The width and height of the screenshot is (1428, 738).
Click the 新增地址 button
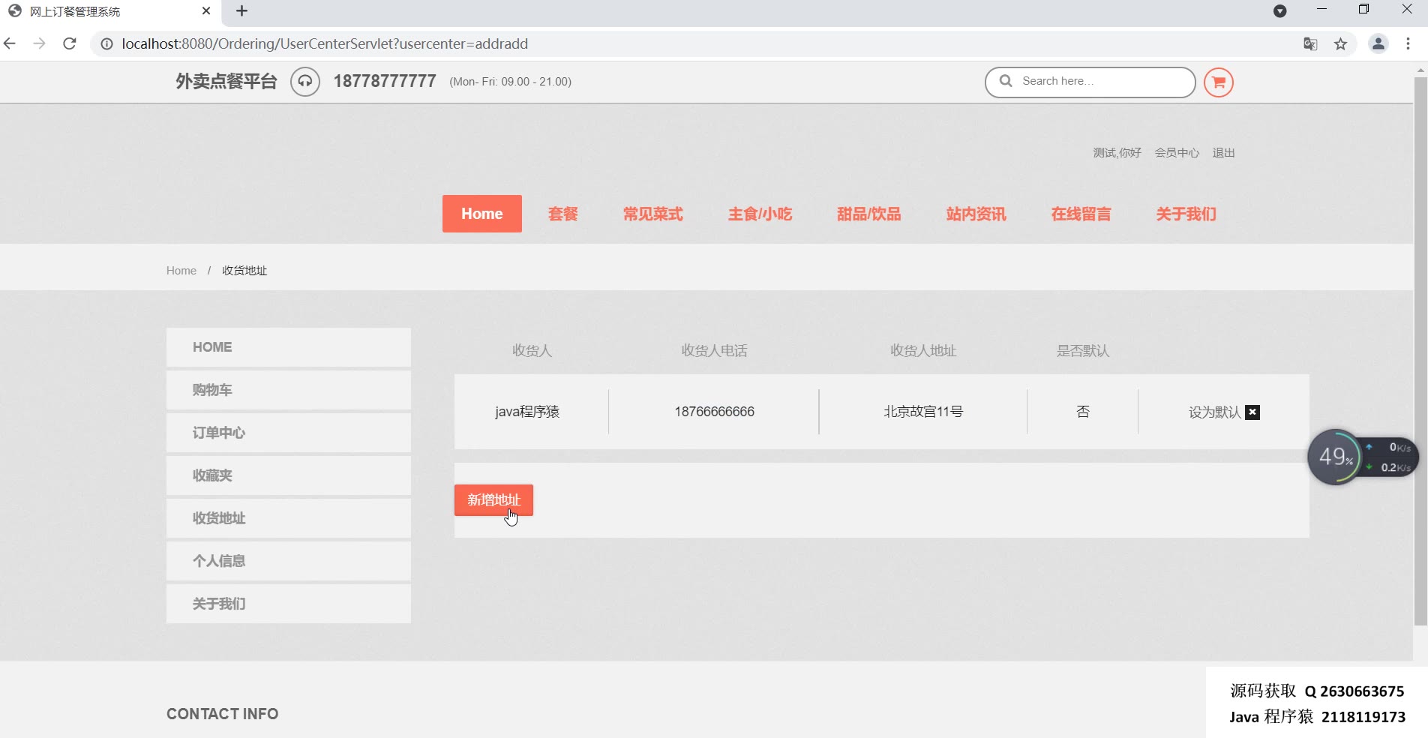[493, 500]
